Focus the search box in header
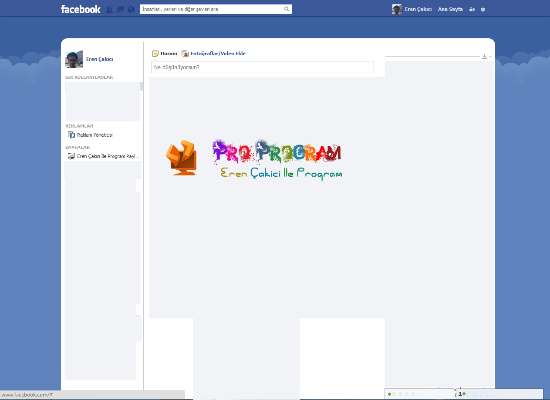This screenshot has height=400, width=550. click(211, 9)
